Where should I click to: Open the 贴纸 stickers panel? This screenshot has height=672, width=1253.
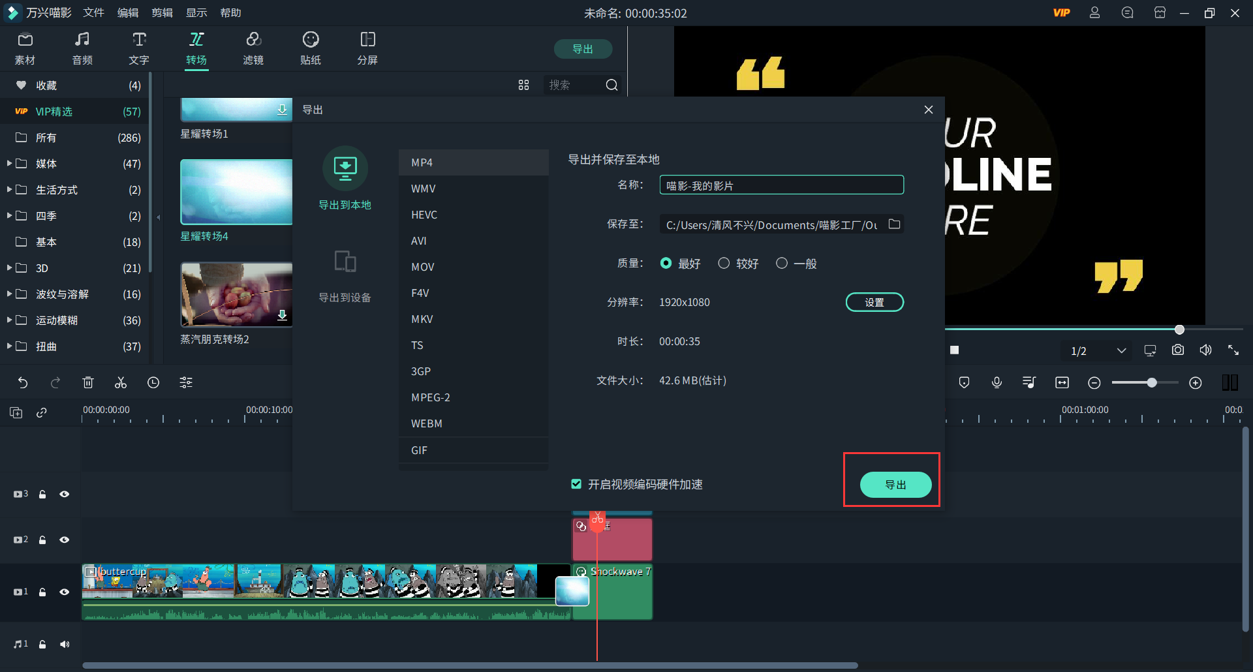[311, 48]
